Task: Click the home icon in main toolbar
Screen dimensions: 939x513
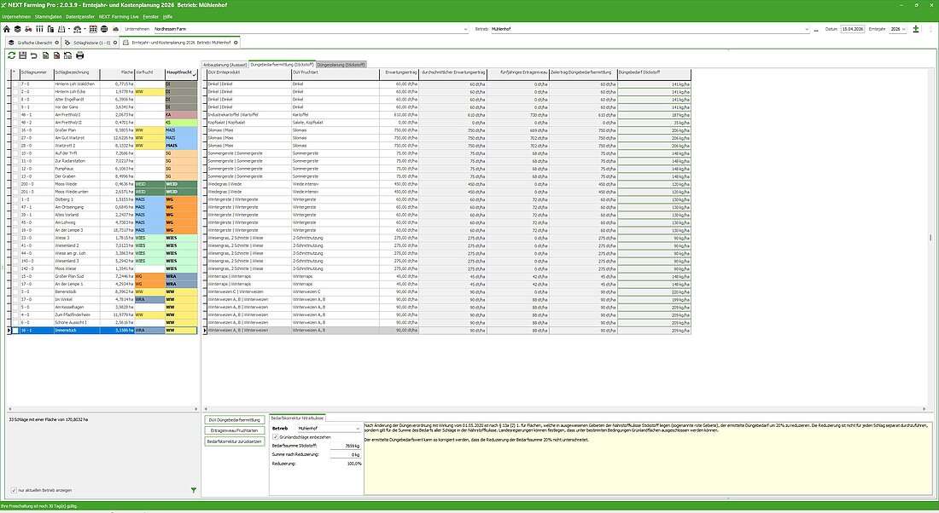Action: point(8,29)
